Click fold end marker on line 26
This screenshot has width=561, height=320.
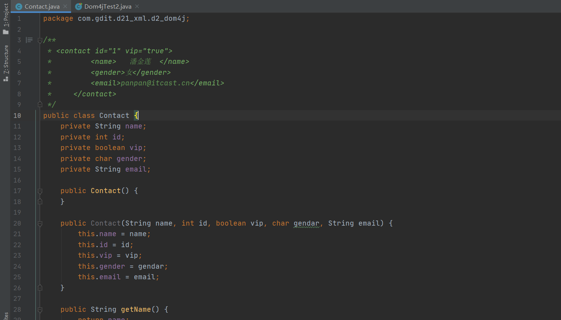(x=40, y=287)
